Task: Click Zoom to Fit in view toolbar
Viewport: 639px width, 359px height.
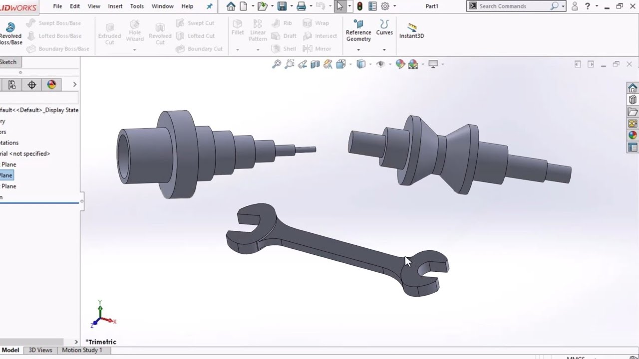Action: point(277,64)
